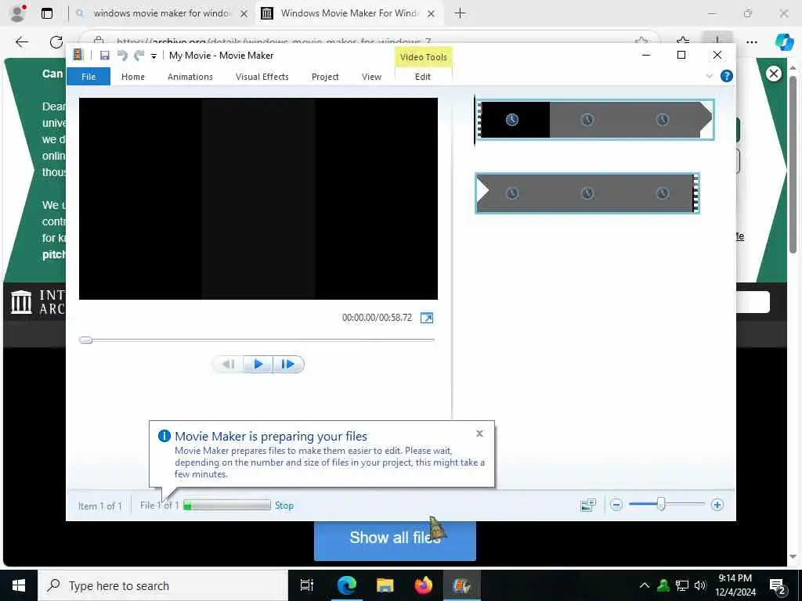Click the Movie Maker taskbar icon
This screenshot has width=802, height=601.
(461, 585)
